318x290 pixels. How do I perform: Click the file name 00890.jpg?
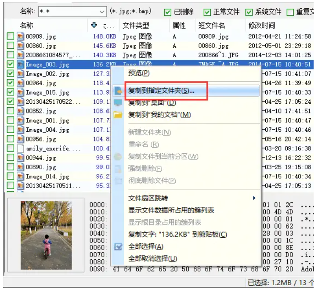point(41,167)
